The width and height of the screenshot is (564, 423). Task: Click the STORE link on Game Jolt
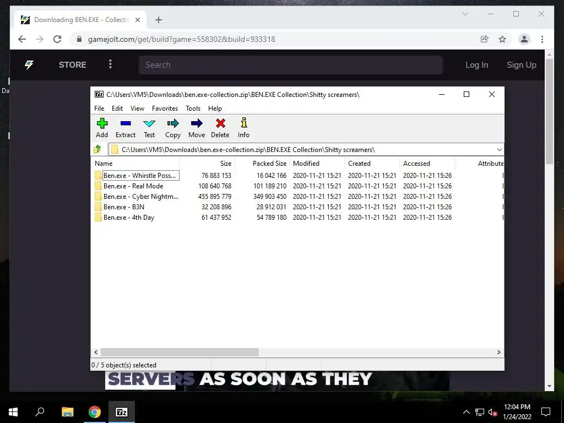pyautogui.click(x=73, y=65)
